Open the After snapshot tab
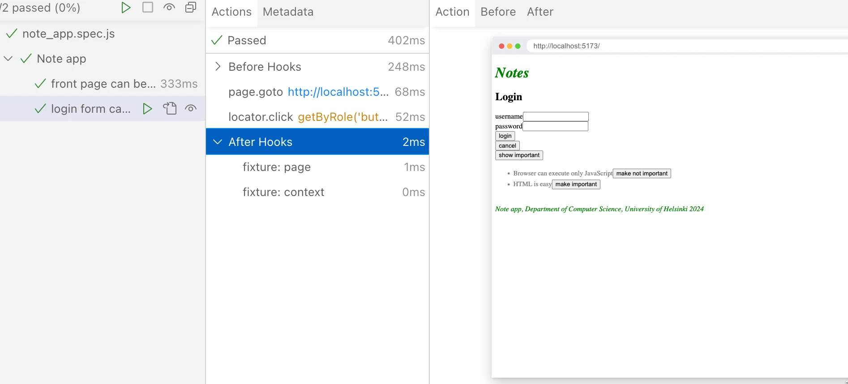 [x=540, y=12]
